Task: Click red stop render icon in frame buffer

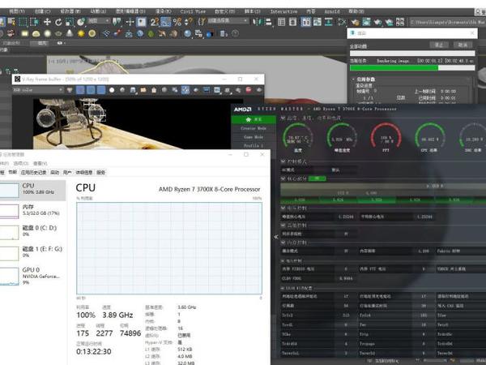Action: point(249,90)
